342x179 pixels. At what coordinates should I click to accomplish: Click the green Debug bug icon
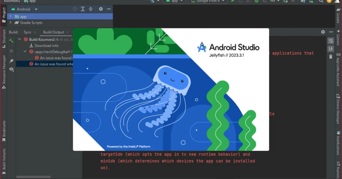click(x=256, y=1)
